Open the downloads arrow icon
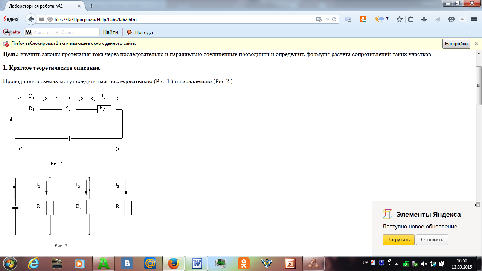The width and height of the screenshot is (482, 271). (424, 19)
